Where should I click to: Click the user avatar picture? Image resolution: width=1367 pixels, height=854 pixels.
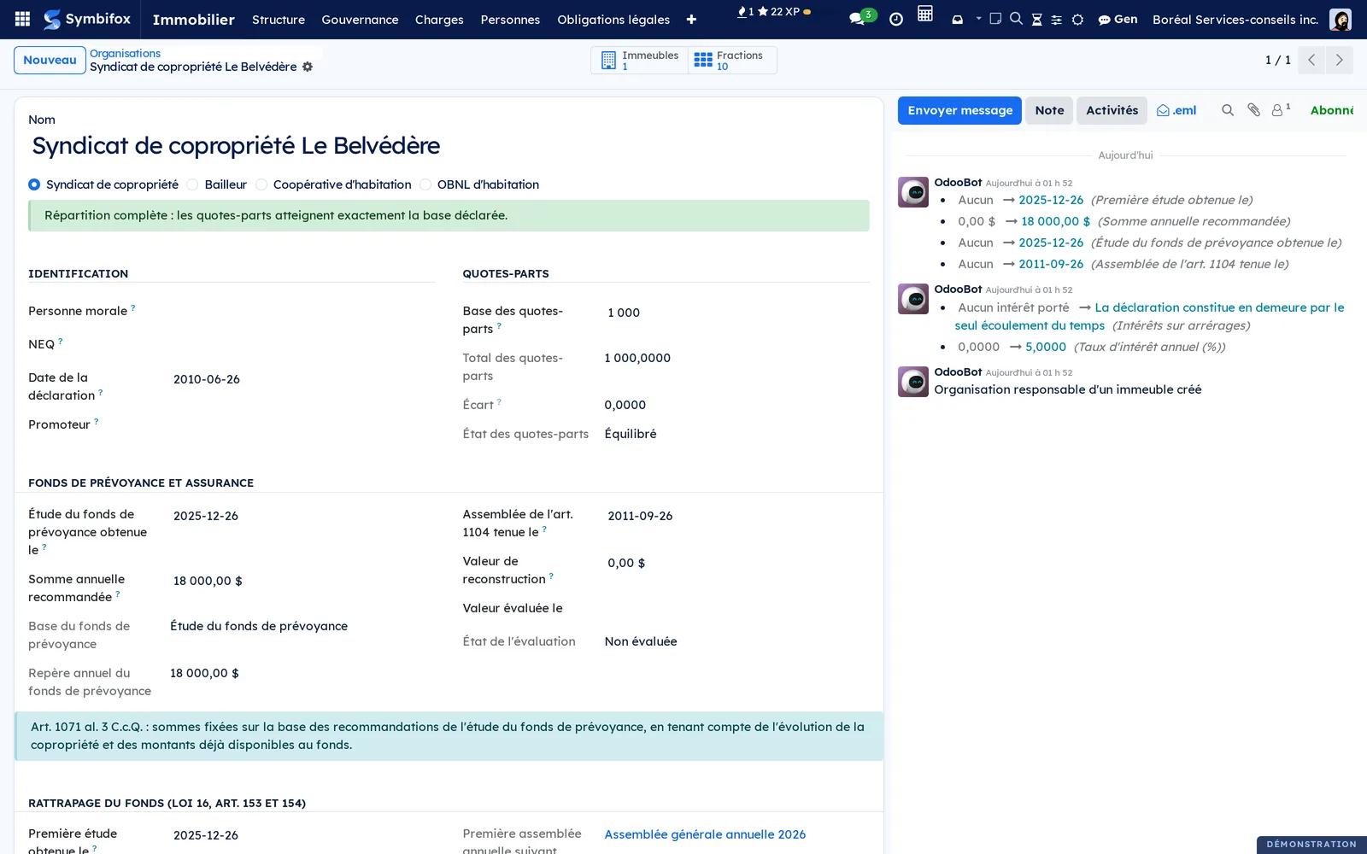coord(1341,19)
